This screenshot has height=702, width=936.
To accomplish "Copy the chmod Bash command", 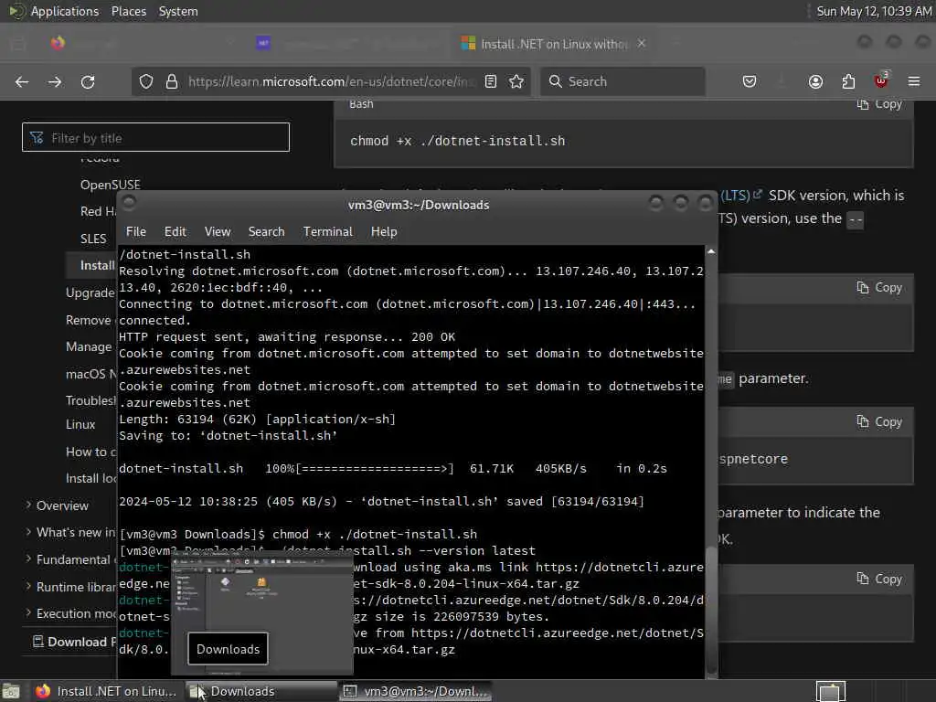I will (x=879, y=104).
